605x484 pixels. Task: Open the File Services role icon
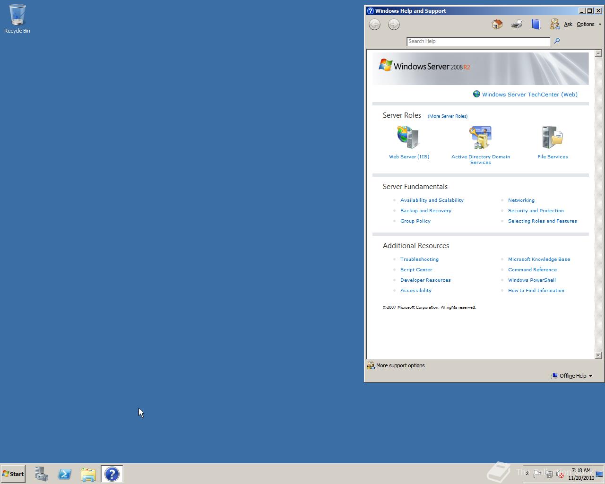coord(552,137)
